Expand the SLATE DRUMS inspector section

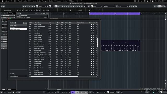[8, 15]
